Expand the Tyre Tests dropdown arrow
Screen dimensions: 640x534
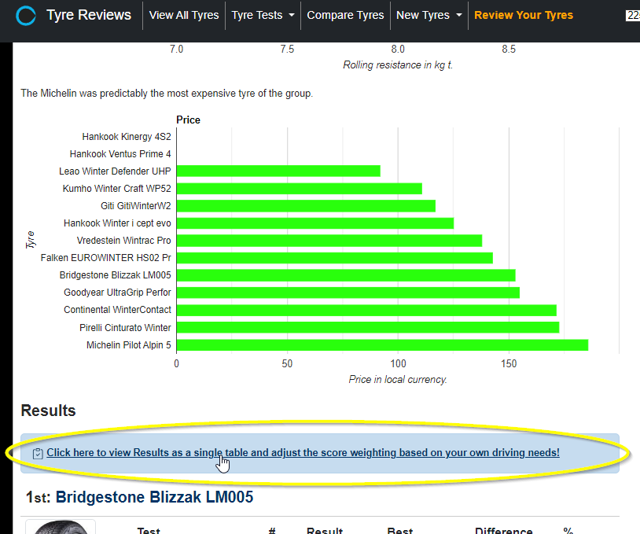click(x=292, y=15)
